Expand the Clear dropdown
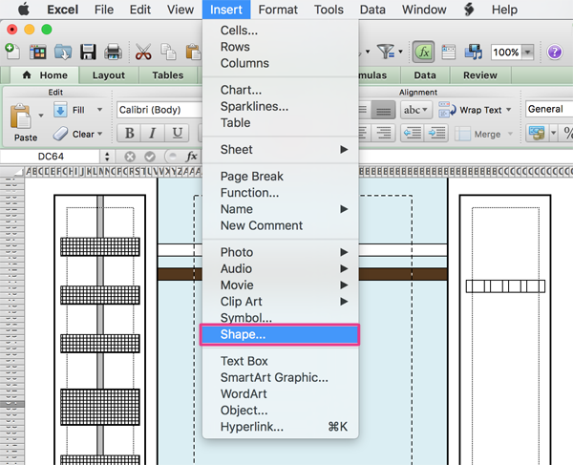 click(99, 134)
